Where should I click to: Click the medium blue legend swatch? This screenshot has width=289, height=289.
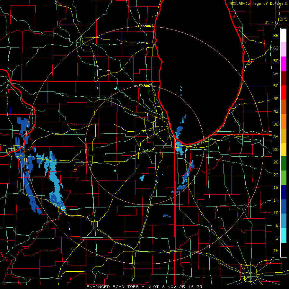284,206
